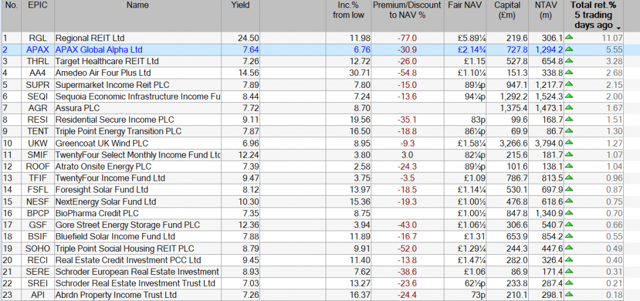Click the Bluefield Solar Income Fund Ltd name
This screenshot has height=301, width=640.
tap(115, 236)
